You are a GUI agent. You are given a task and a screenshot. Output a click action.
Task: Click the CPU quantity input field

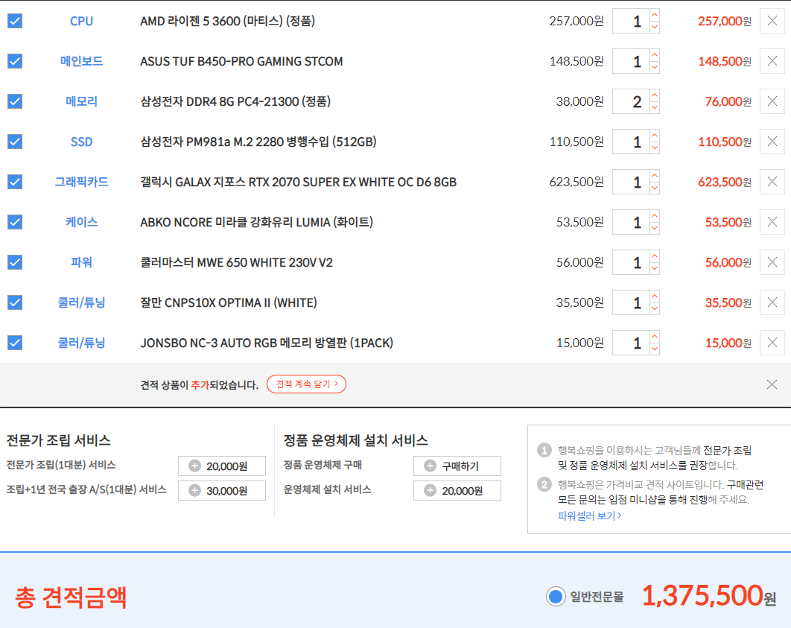[x=631, y=21]
